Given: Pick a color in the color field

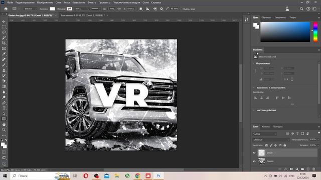Looking at the screenshot, I should (285, 32).
